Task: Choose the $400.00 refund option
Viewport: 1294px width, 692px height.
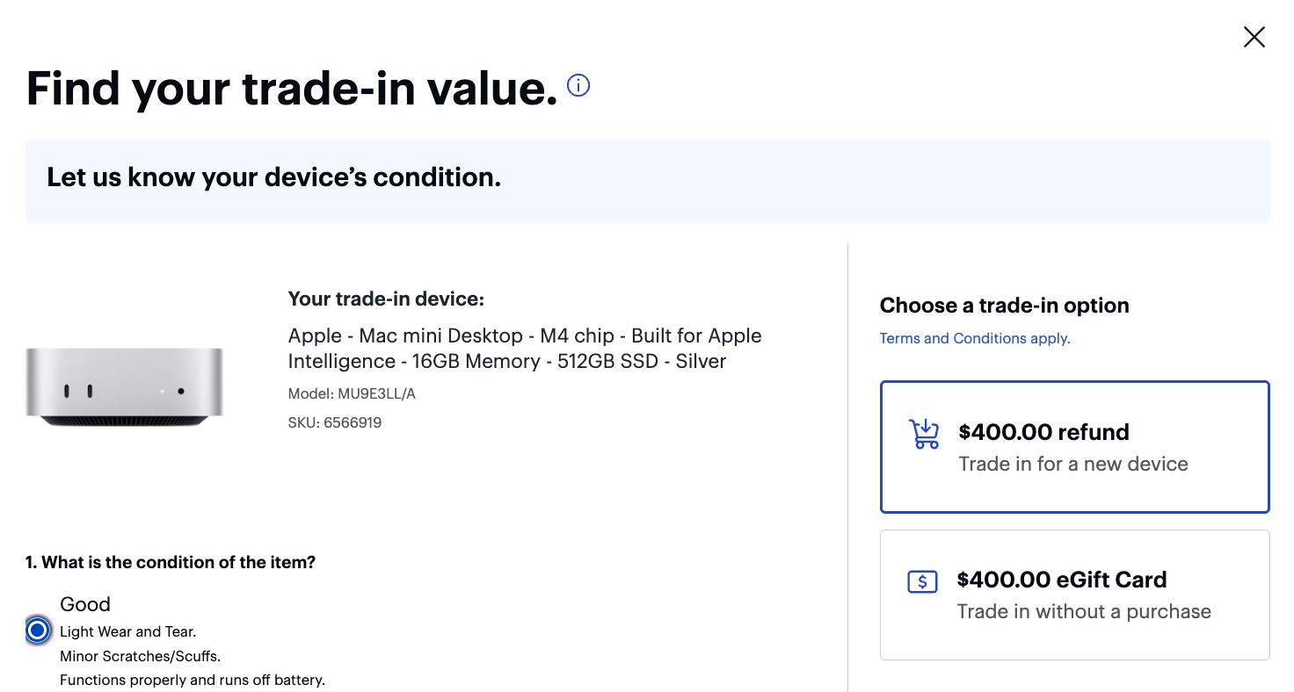Action: pyautogui.click(x=1074, y=447)
